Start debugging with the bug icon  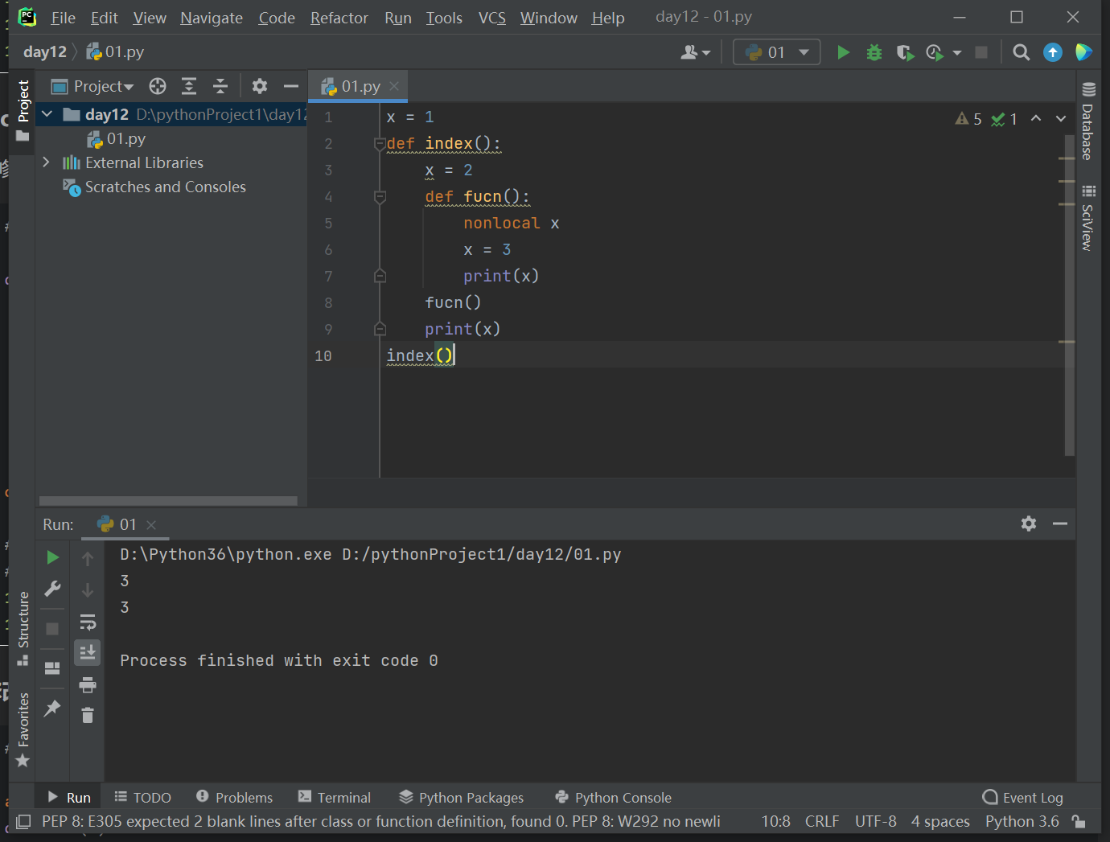tap(874, 52)
